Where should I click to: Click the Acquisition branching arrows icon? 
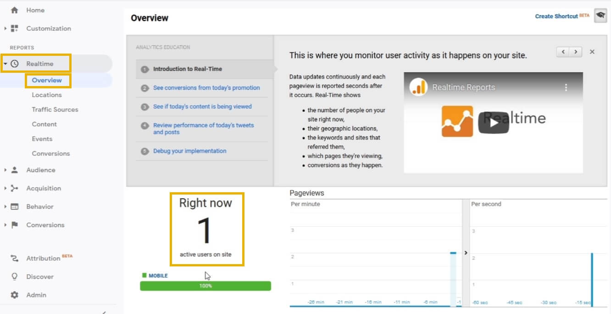click(14, 188)
